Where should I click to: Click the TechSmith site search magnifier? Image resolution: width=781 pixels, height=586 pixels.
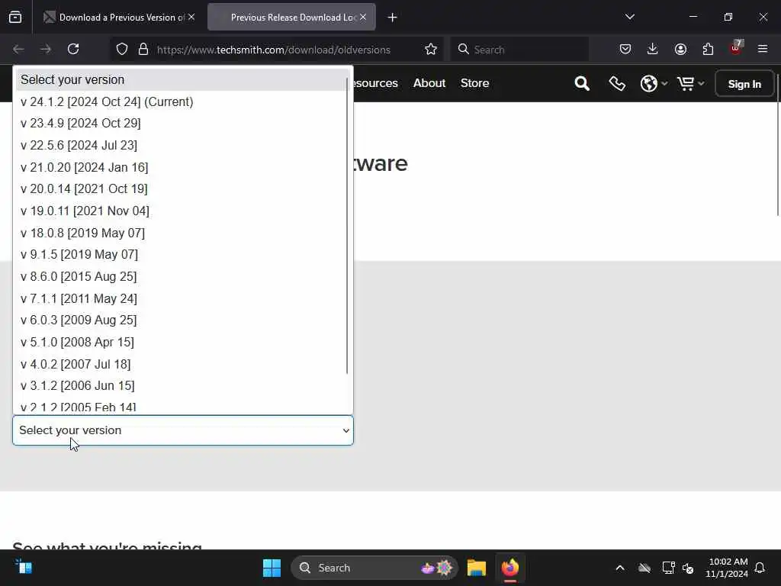(582, 84)
